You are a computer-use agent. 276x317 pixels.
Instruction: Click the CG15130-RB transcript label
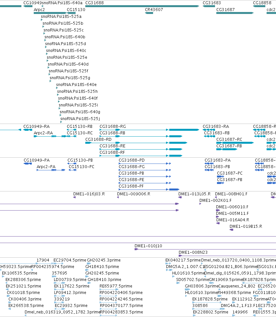click(x=79, y=127)
